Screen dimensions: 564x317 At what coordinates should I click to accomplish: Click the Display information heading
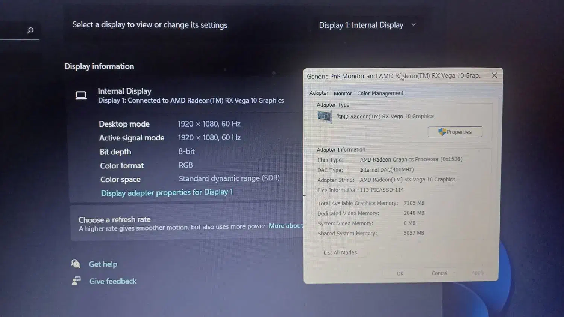(x=99, y=66)
